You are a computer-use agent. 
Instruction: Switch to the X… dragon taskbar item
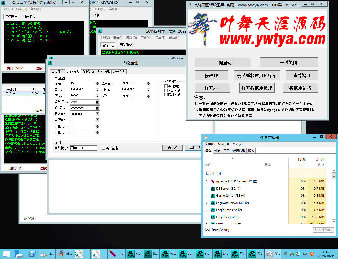point(134,254)
